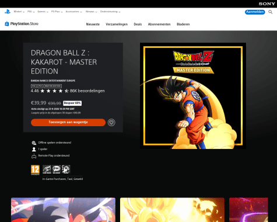Open the Bladeren store tab
Image resolution: width=277 pixels, height=222 pixels.
(183, 25)
